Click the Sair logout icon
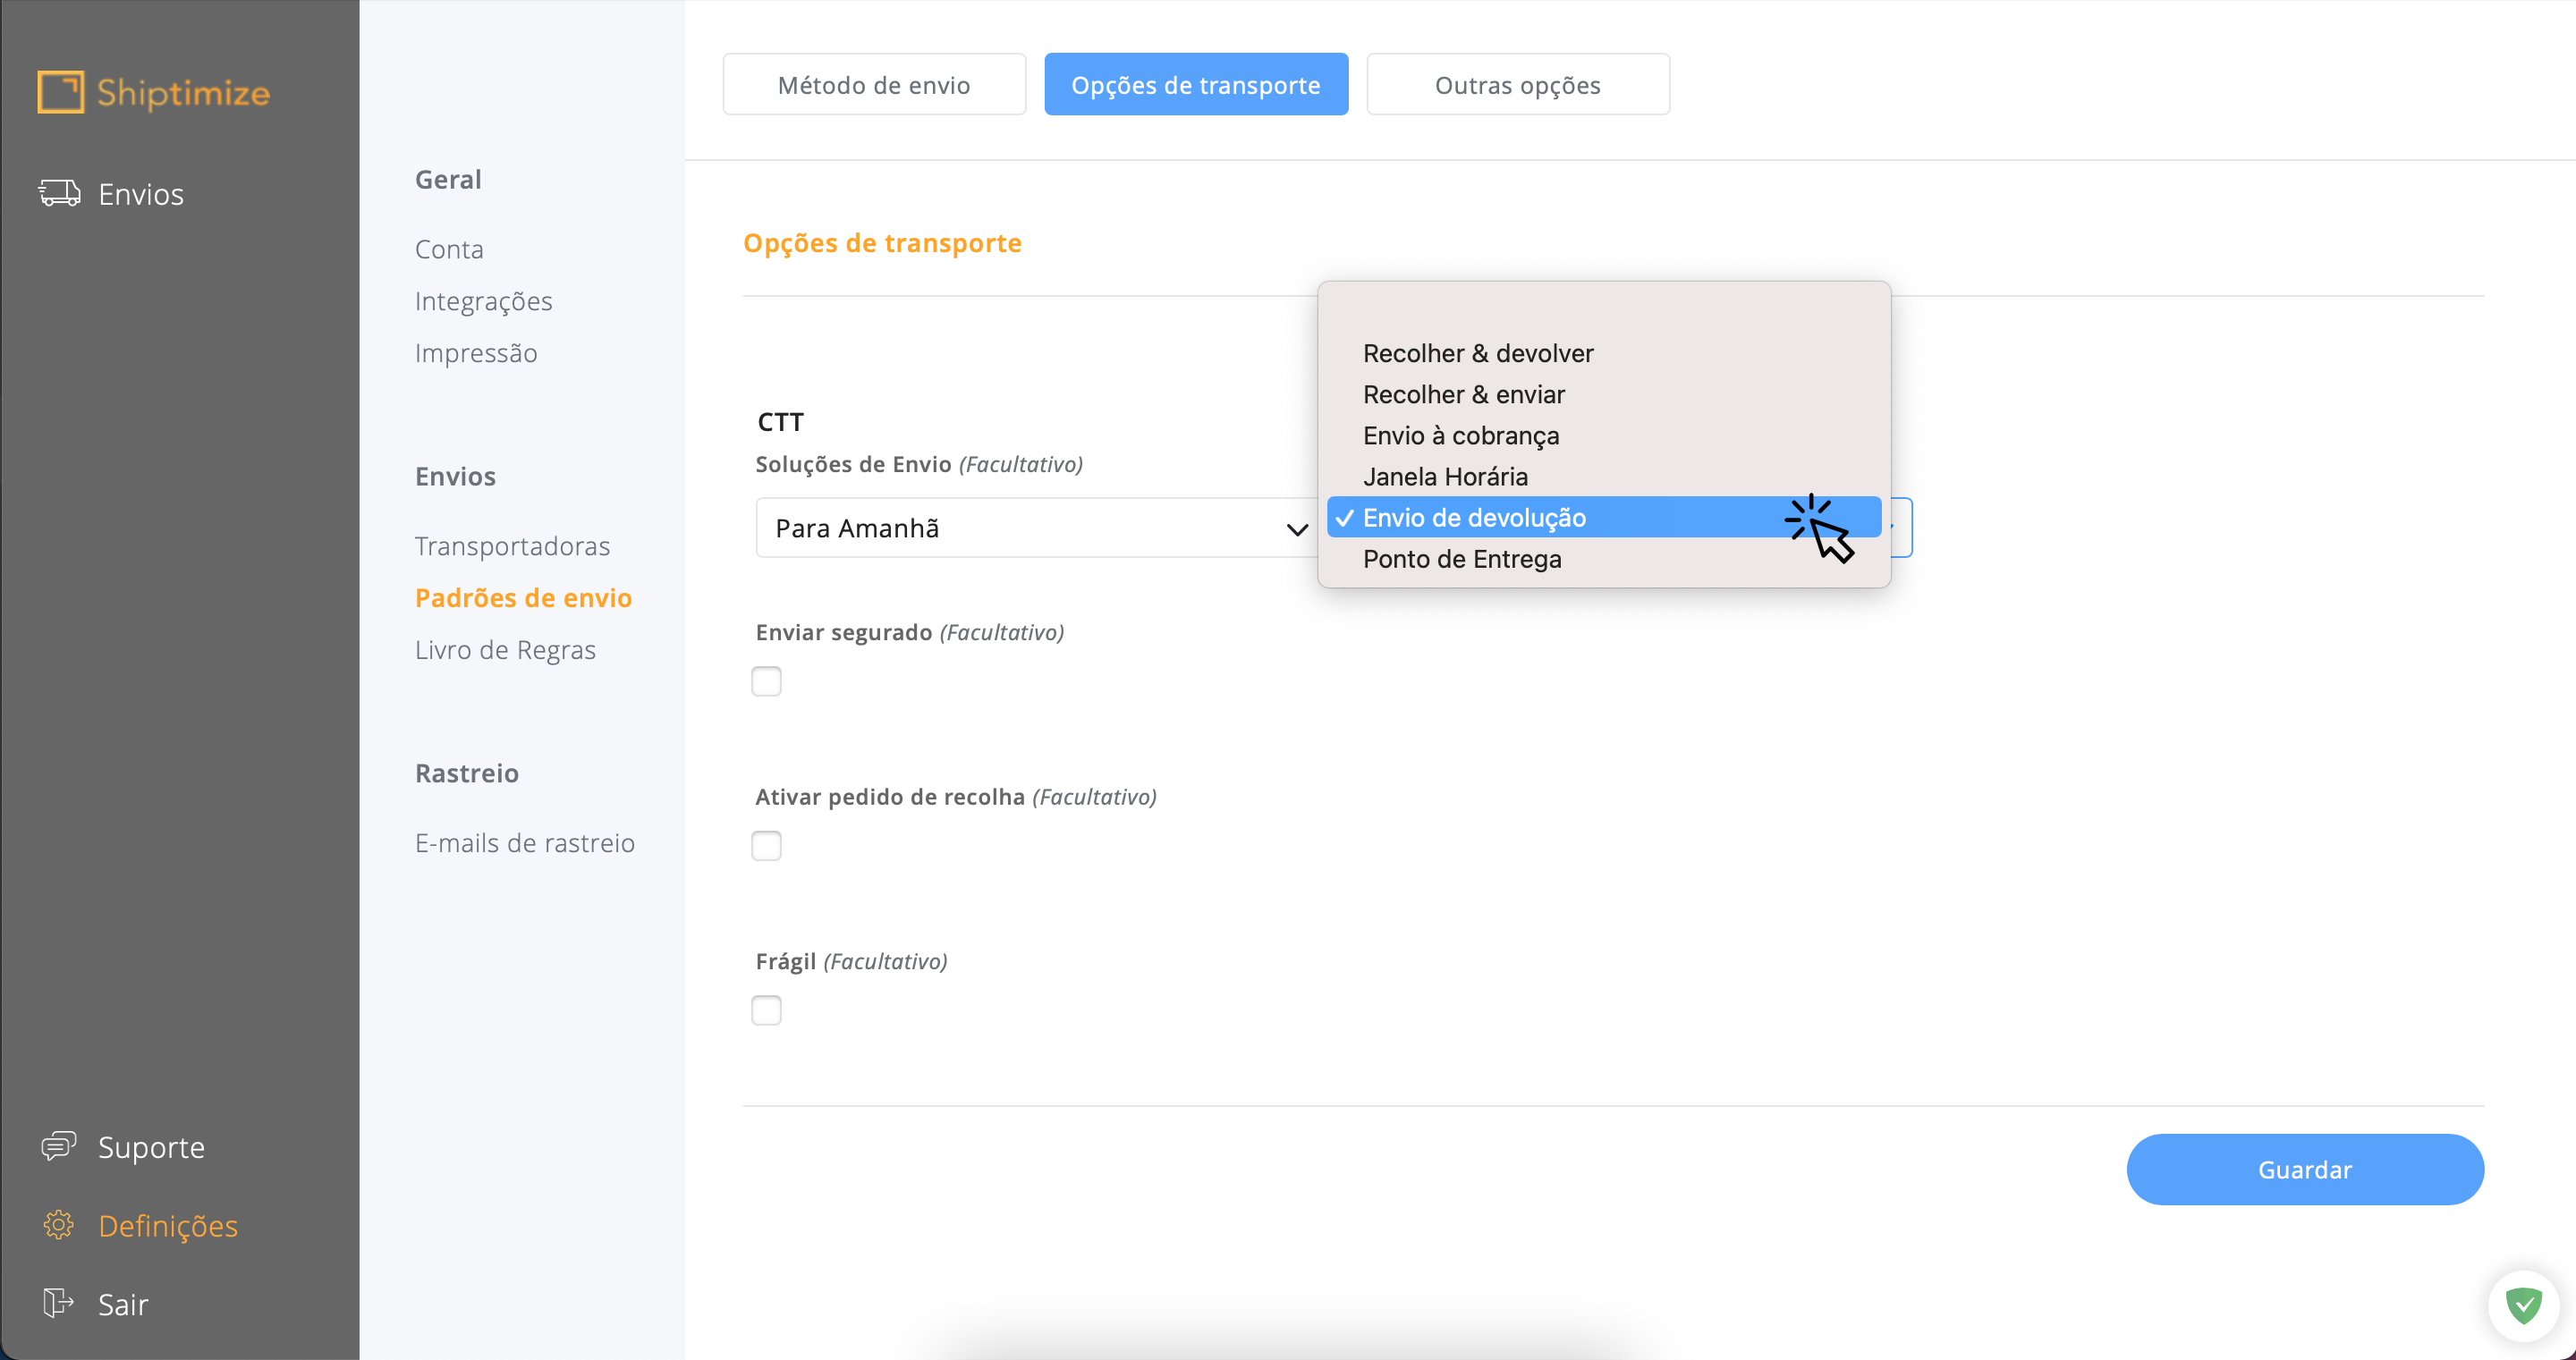The height and width of the screenshot is (1360, 2576). point(58,1303)
